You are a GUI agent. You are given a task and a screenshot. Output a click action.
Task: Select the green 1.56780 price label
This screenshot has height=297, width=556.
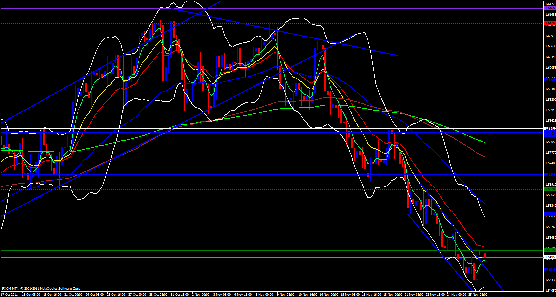tap(550, 189)
